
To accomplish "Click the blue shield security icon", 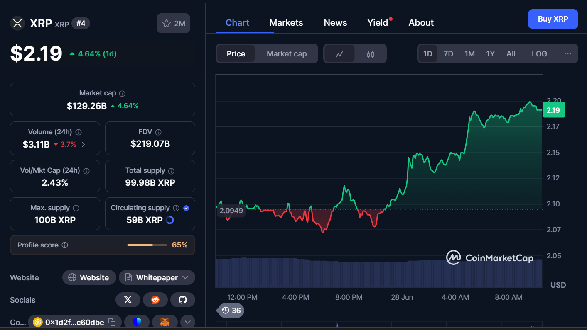I will coord(137,322).
